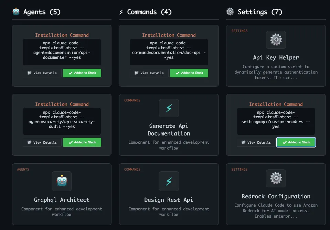Open the Bedrock Configuration card title
Image resolution: width=330 pixels, height=230 pixels.
(276, 196)
